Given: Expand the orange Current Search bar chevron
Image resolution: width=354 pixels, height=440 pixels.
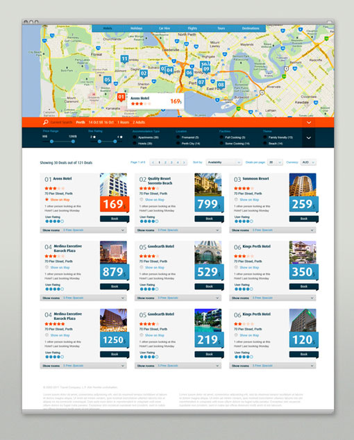Looking at the screenshot, I should [309, 123].
